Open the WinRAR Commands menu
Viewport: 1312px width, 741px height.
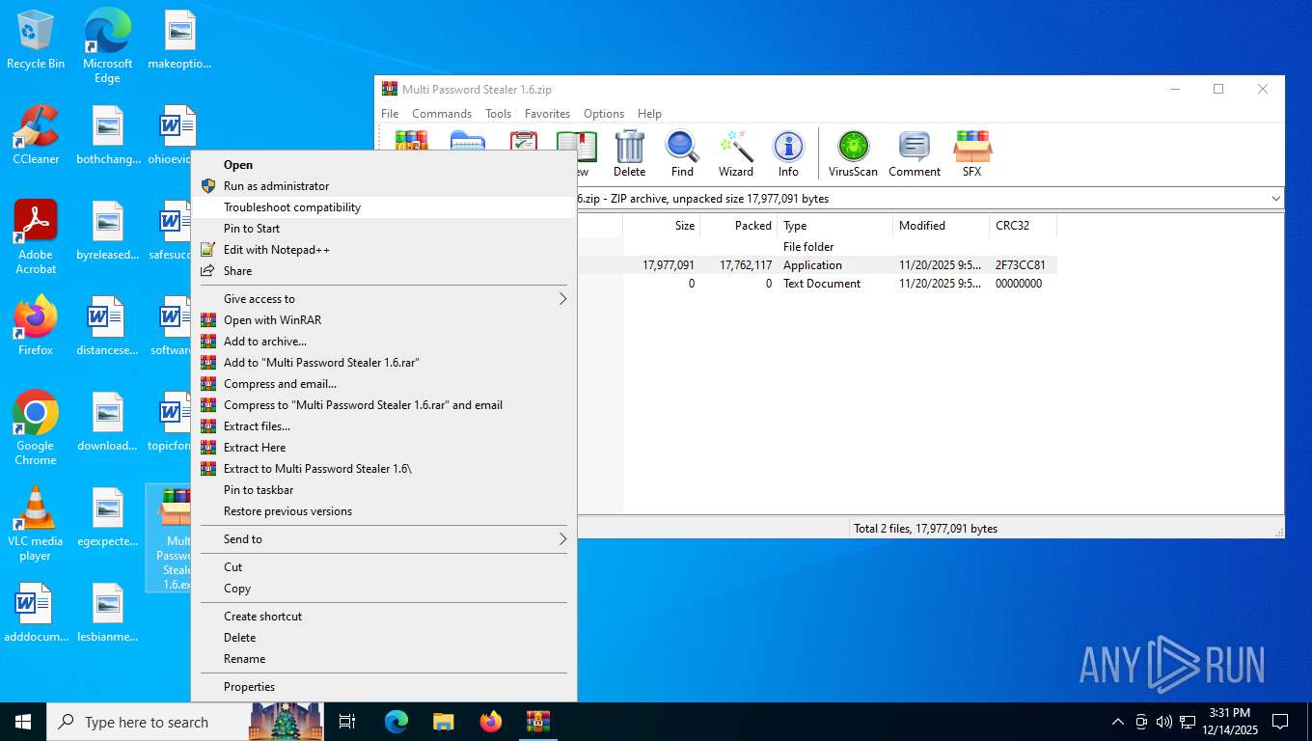pyautogui.click(x=442, y=114)
